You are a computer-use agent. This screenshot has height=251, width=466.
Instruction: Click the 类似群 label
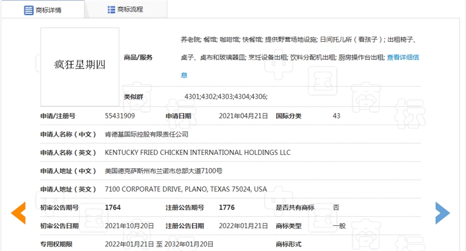[133, 97]
